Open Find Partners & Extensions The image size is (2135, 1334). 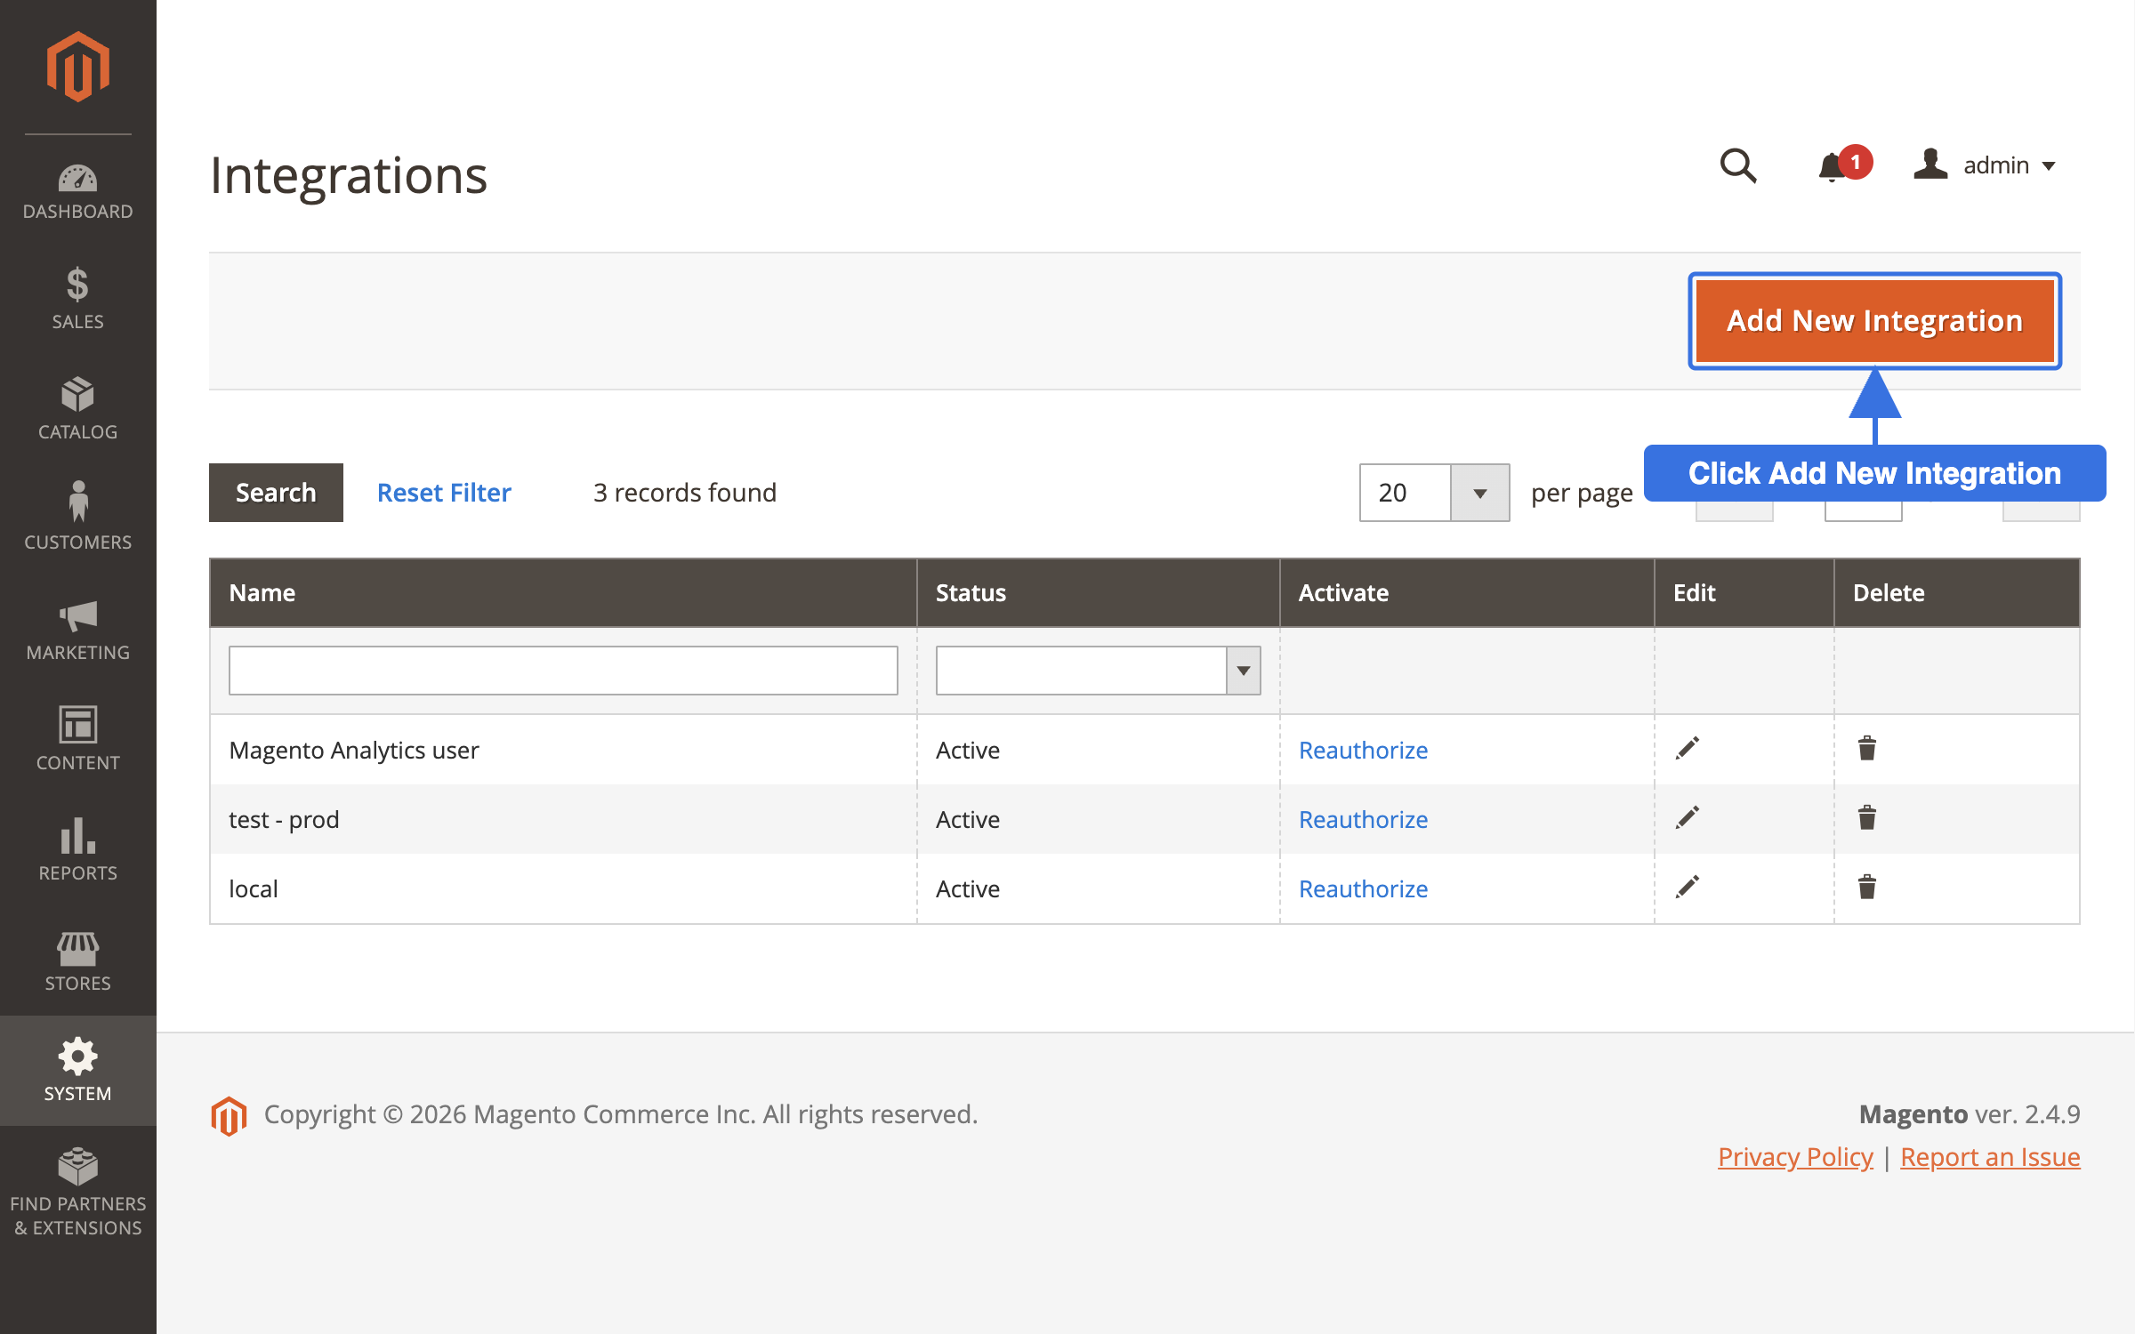tap(78, 1193)
